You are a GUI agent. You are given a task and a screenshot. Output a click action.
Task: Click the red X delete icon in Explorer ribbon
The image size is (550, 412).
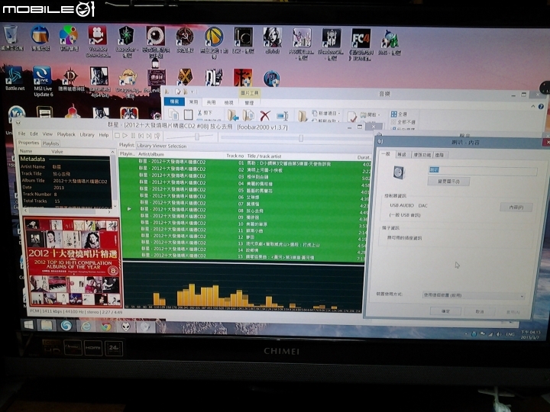tap(265, 115)
